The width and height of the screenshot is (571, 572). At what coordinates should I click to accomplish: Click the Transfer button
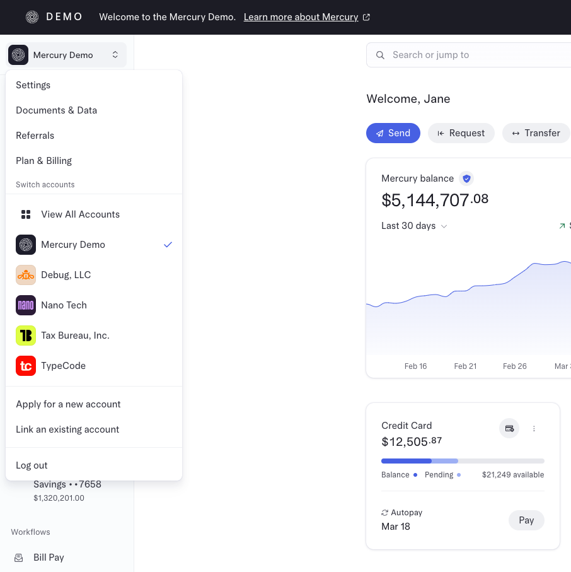(x=536, y=133)
